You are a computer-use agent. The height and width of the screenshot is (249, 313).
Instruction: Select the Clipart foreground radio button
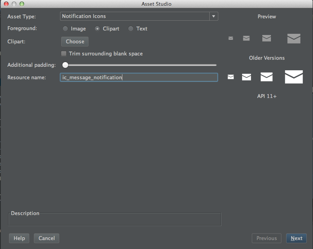(x=97, y=29)
